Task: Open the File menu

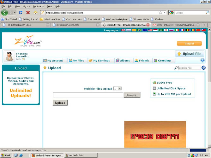Action: click(x=3, y=6)
